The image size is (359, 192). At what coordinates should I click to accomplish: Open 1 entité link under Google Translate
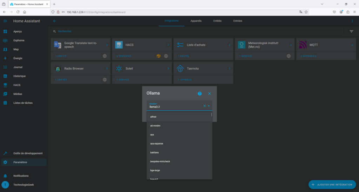tap(61, 56)
